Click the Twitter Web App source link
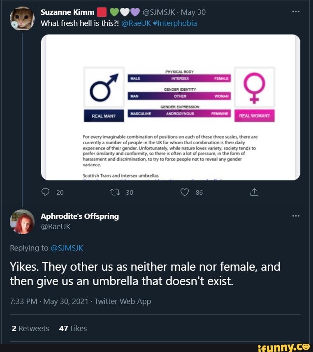This screenshot has height=352, width=313. coord(123,301)
